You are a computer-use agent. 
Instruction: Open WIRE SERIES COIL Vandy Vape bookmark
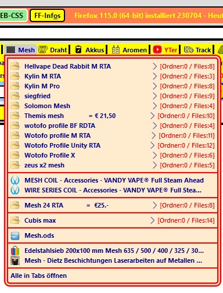click(113, 190)
